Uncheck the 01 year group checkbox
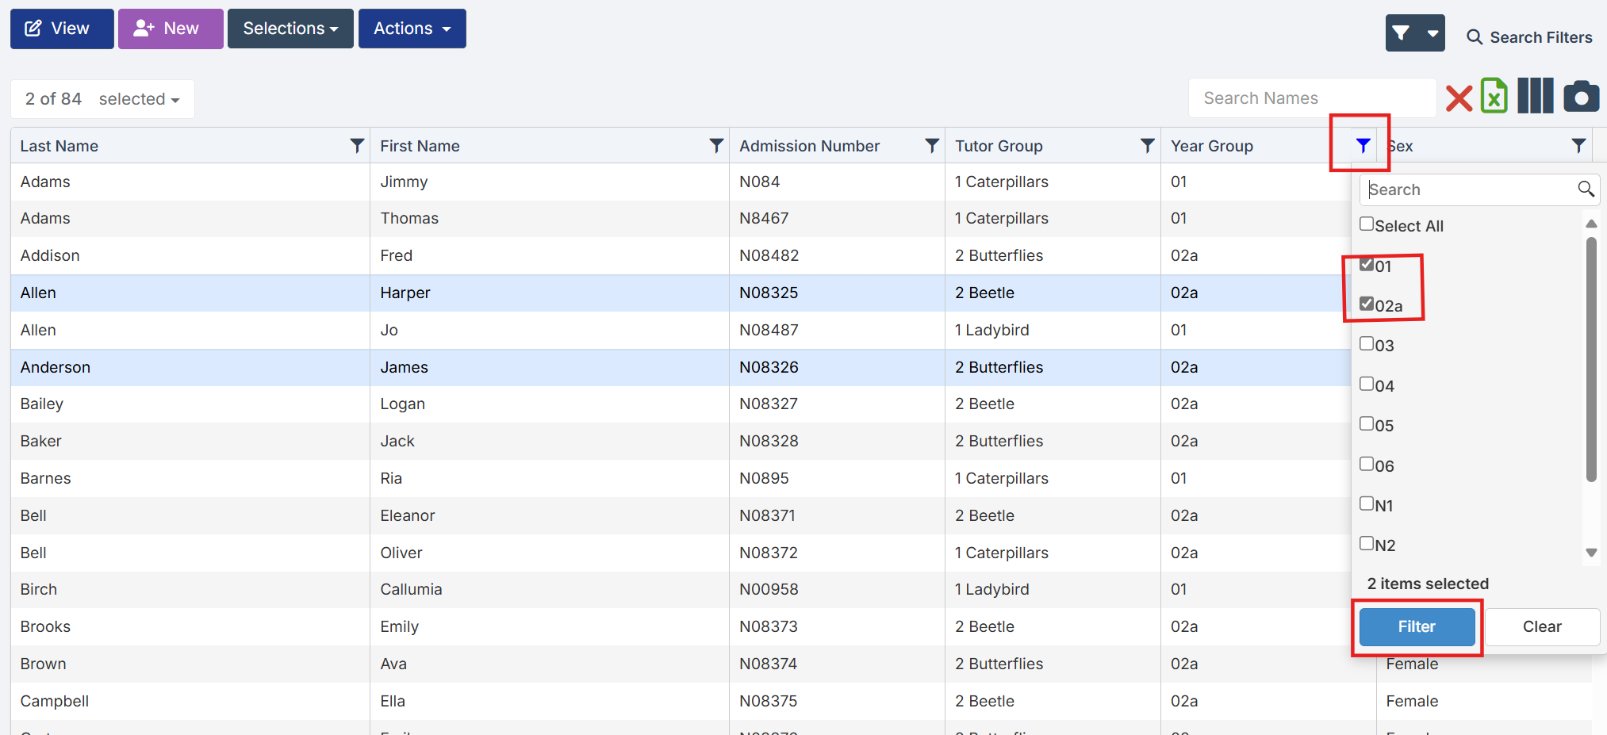The width and height of the screenshot is (1607, 735). [x=1367, y=265]
